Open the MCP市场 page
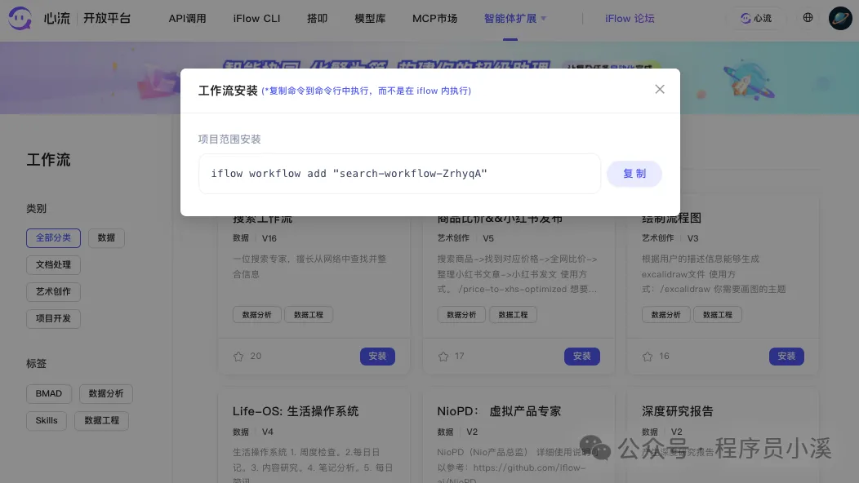Screen dimensions: 859x483 click(x=434, y=18)
